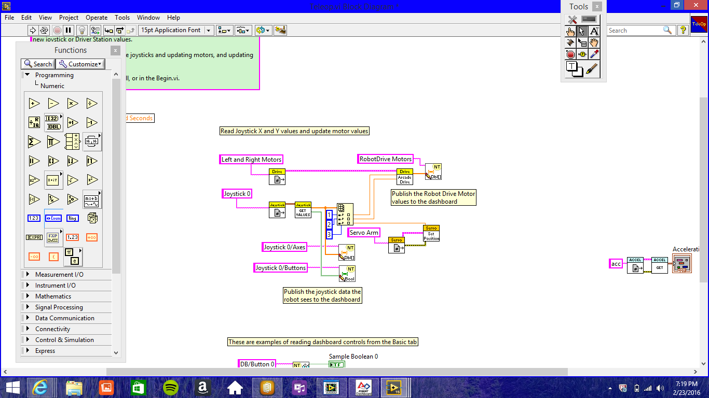Open the Operate menu
709x398 pixels.
coord(97,17)
